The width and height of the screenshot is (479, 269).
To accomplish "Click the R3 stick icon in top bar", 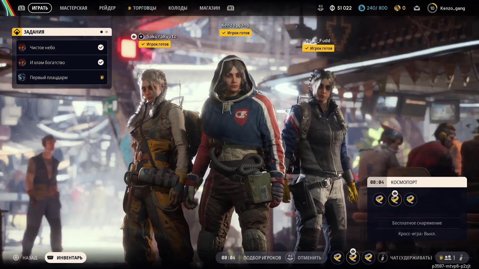I will (320, 8).
